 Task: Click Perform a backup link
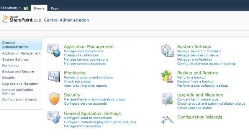(192, 77)
